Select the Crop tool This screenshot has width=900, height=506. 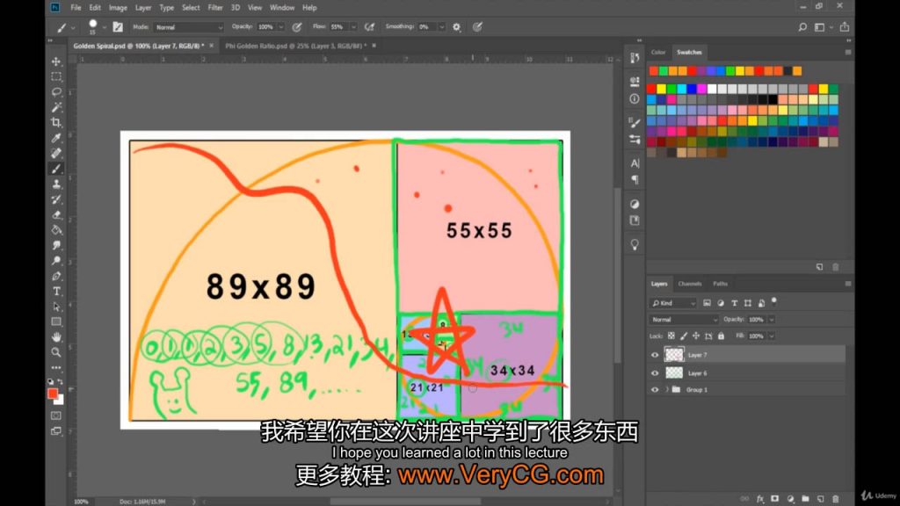56,122
